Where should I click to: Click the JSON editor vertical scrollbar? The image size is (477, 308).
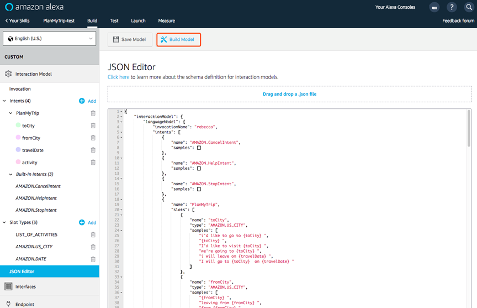coord(469,128)
